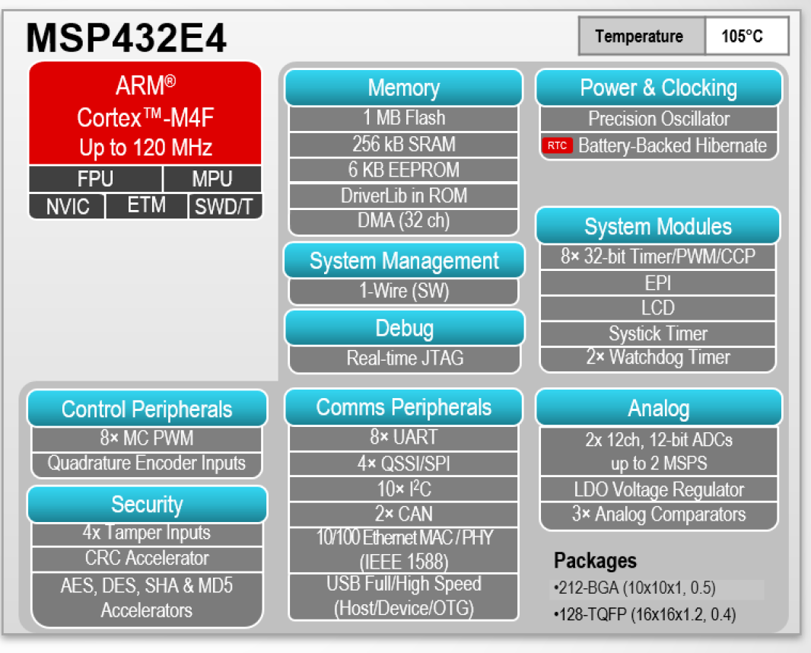Select the AES, DES, SHA & MD5 Accelerators block
Image resolution: width=811 pixels, height=653 pixels.
click(147, 599)
